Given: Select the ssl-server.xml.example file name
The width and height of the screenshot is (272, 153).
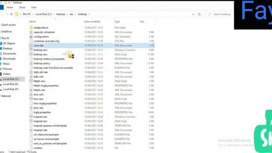Looking at the screenshot, I should (46, 139).
